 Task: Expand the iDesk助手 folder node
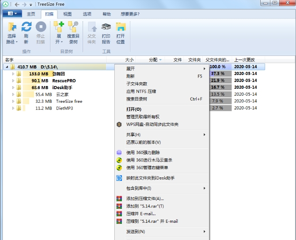[x=13, y=87]
